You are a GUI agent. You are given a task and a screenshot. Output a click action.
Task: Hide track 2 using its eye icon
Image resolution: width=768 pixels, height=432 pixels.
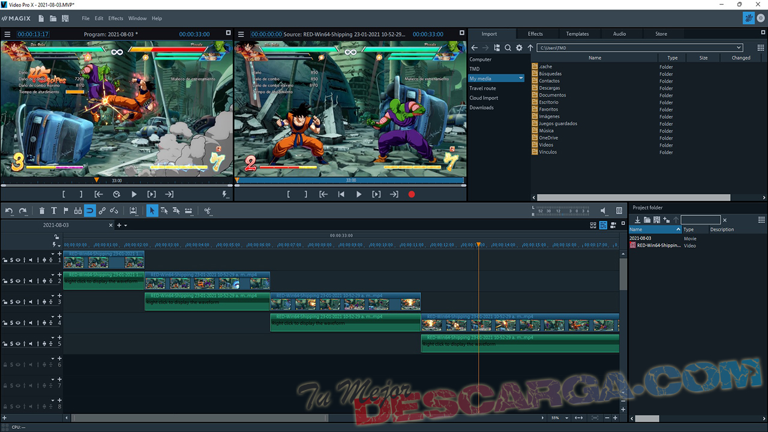(17, 281)
